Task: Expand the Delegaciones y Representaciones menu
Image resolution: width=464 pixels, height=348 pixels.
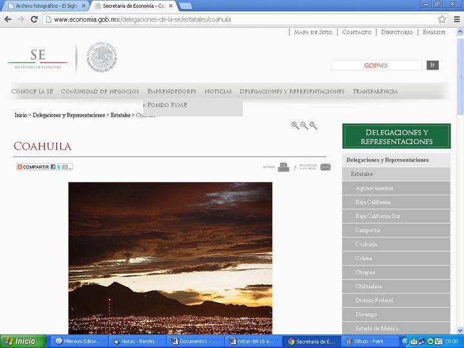Action: pyautogui.click(x=291, y=92)
